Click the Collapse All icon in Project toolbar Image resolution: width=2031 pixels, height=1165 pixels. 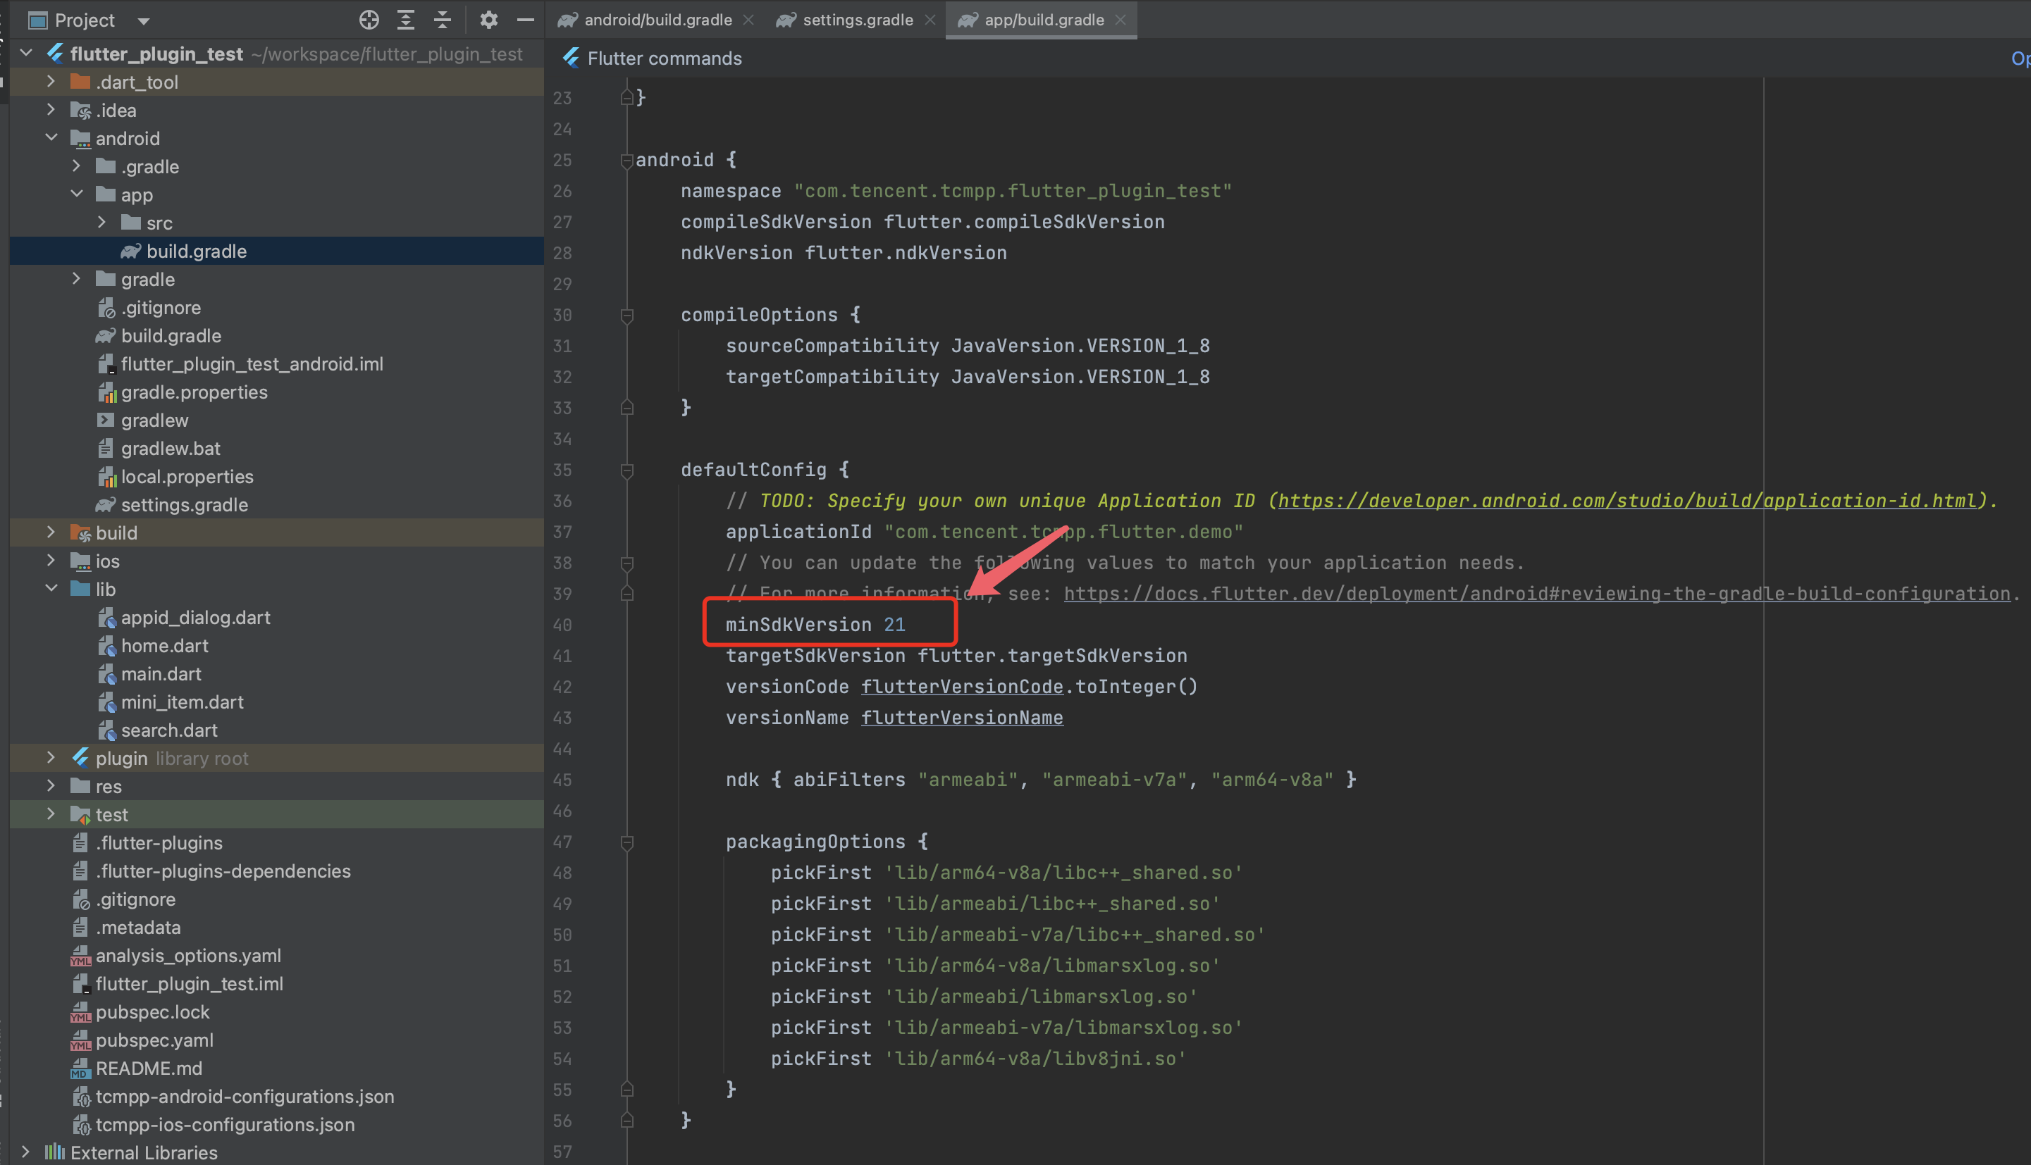click(443, 20)
